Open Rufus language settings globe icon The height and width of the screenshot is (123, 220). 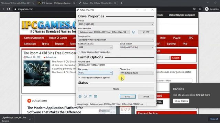tap(80, 96)
